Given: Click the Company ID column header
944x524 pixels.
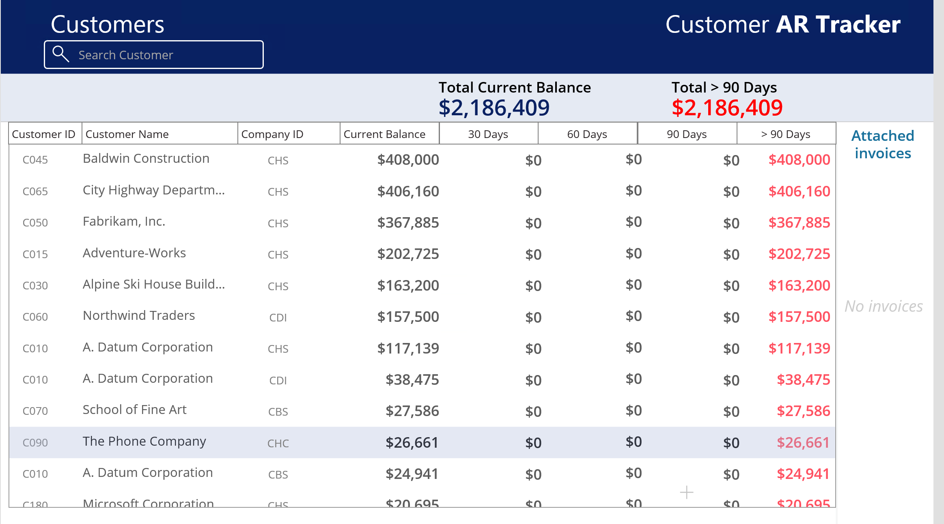Looking at the screenshot, I should coord(272,134).
